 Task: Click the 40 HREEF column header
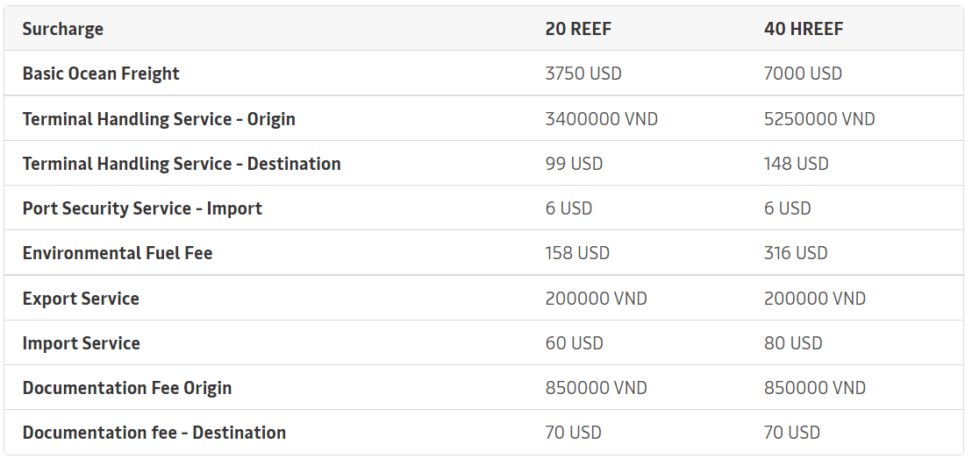pos(804,29)
